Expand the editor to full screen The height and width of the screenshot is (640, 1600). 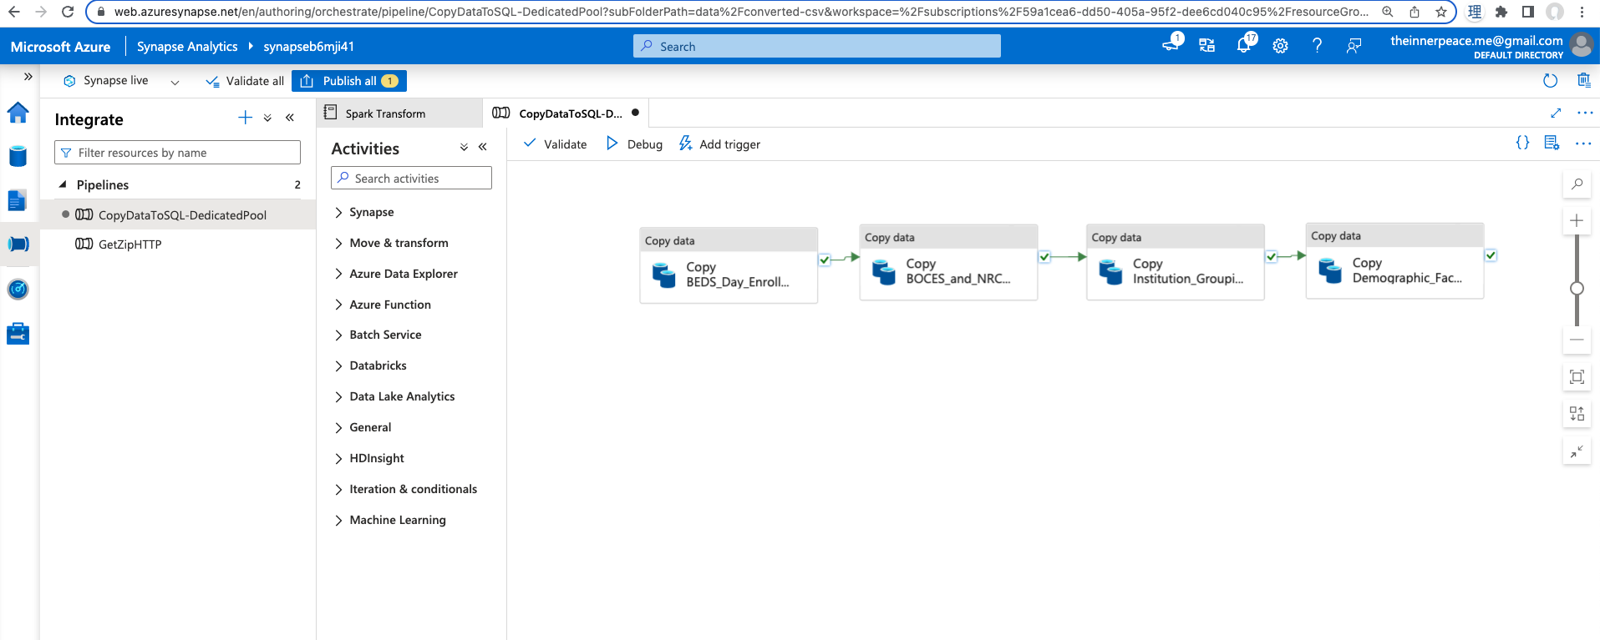tap(1556, 113)
